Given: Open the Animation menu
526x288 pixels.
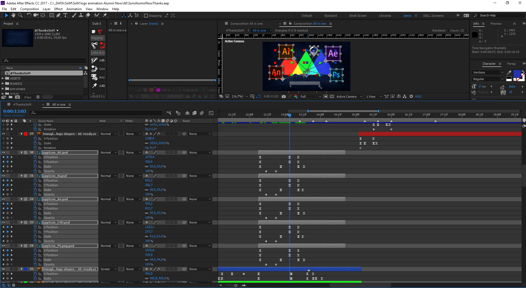Looking at the screenshot, I should click(x=74, y=9).
